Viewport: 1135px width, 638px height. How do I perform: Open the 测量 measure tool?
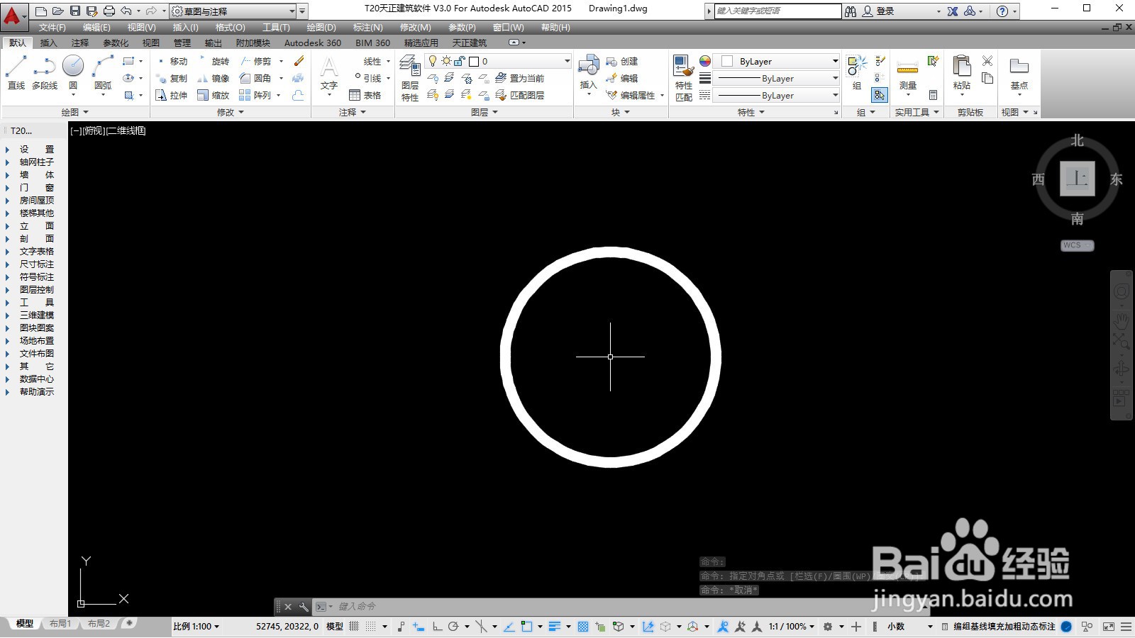908,74
